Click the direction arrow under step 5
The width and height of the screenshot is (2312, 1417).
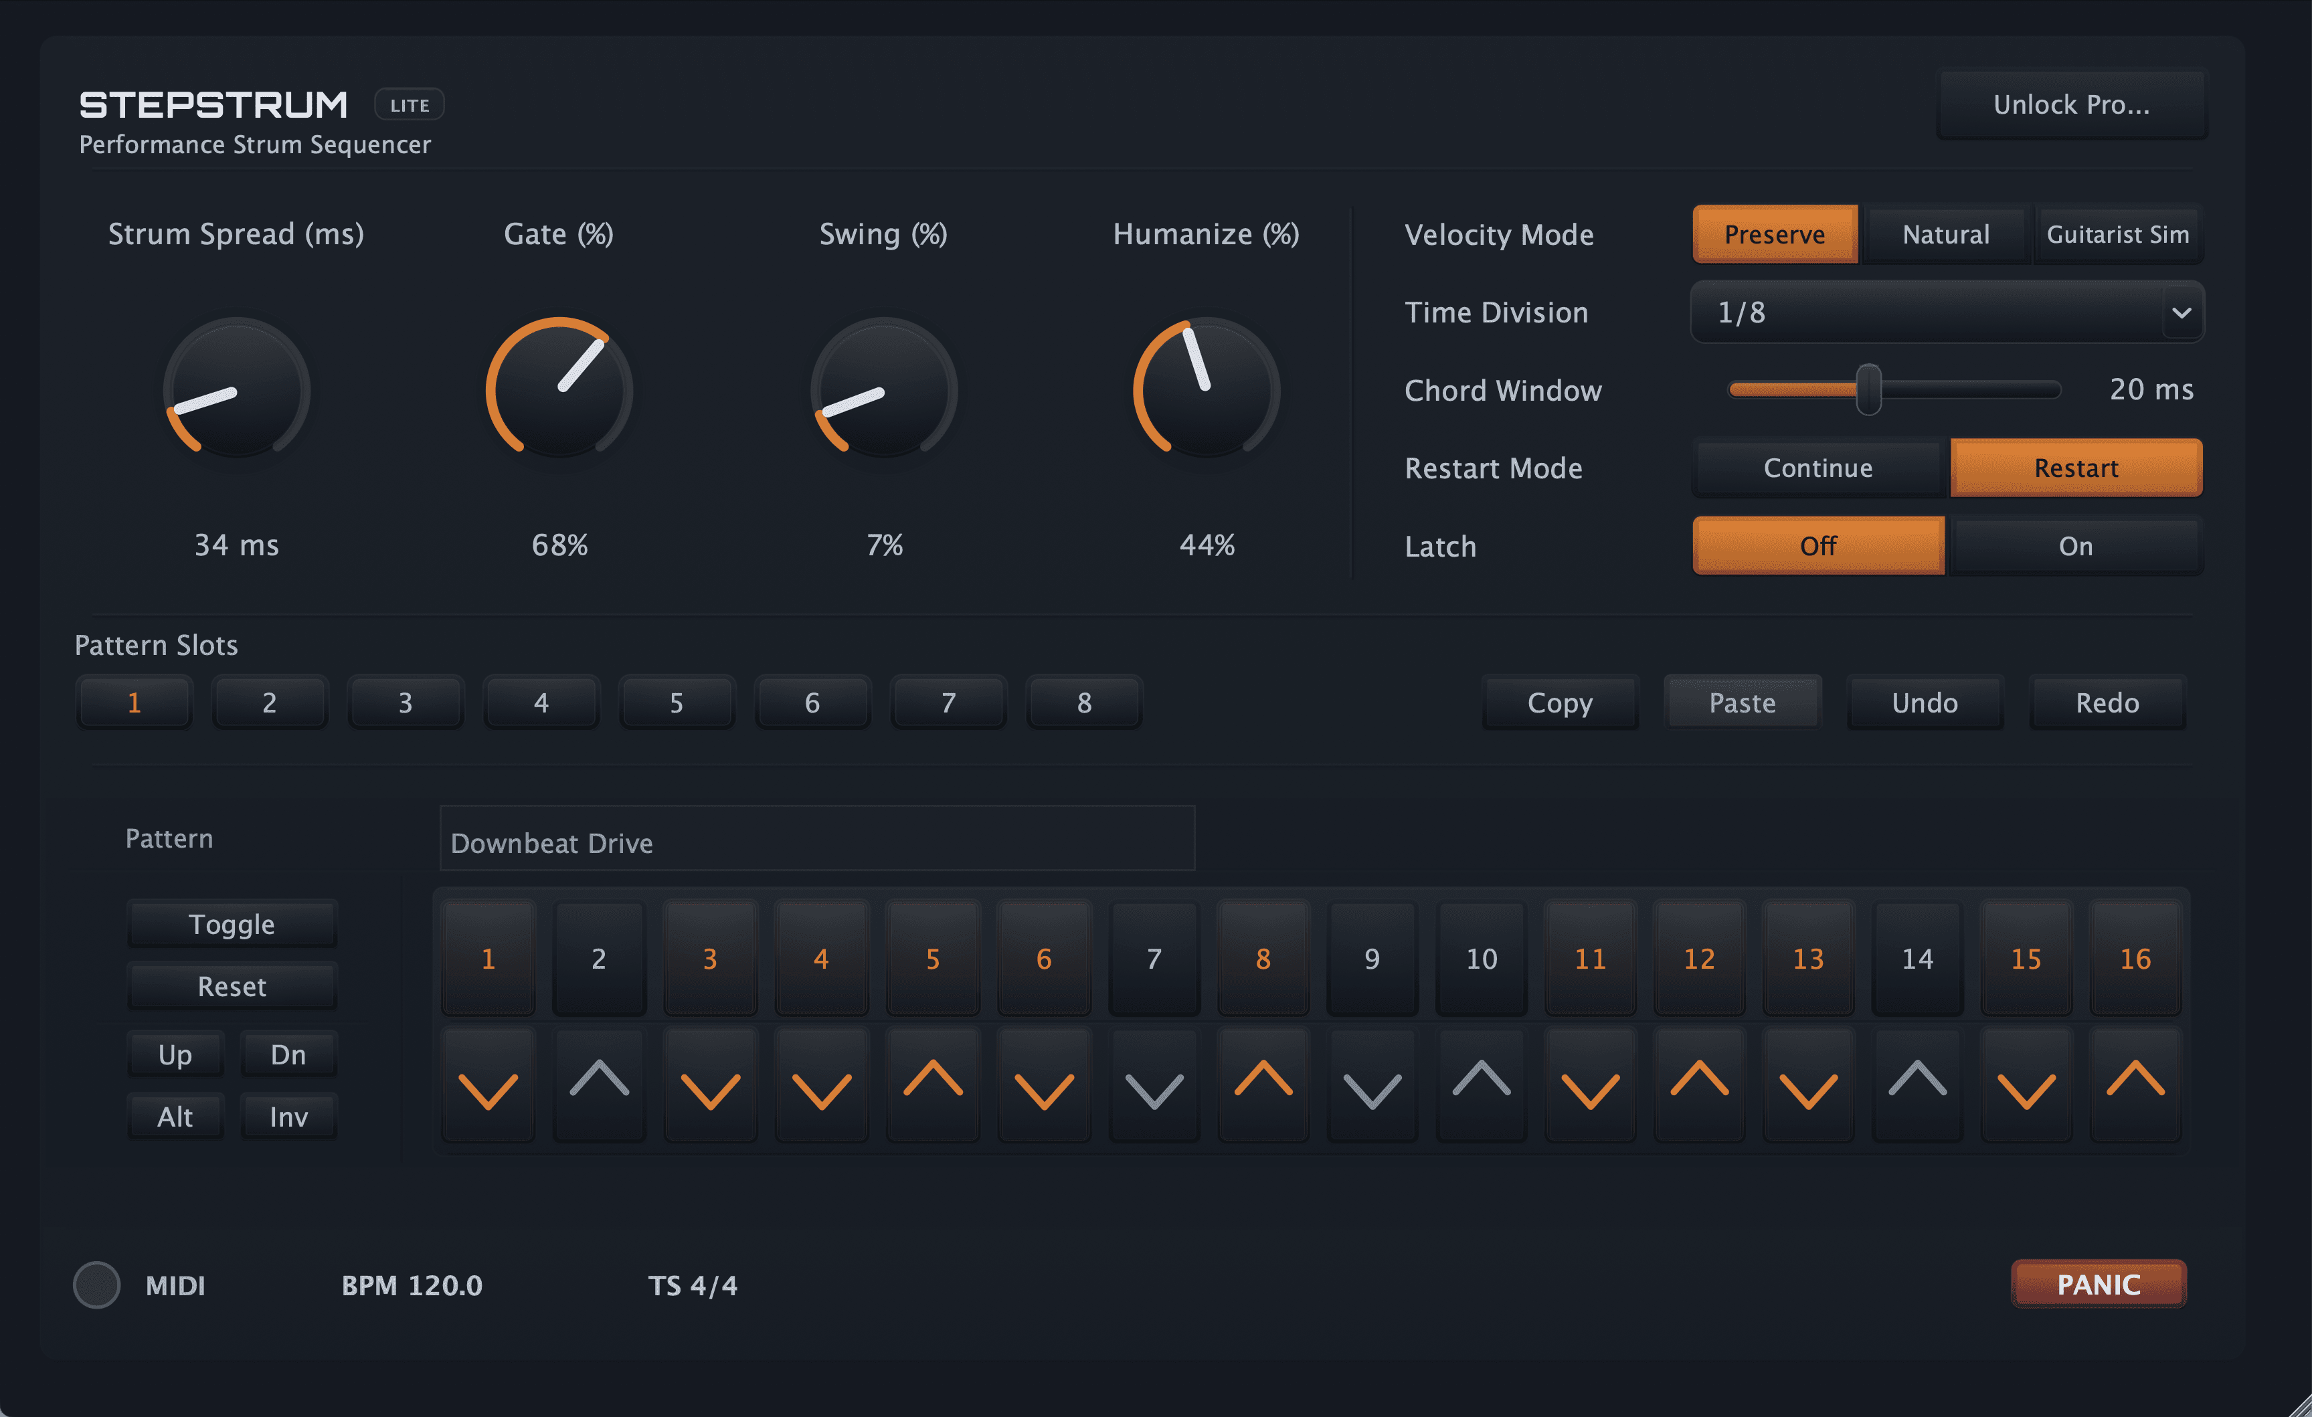click(933, 1084)
